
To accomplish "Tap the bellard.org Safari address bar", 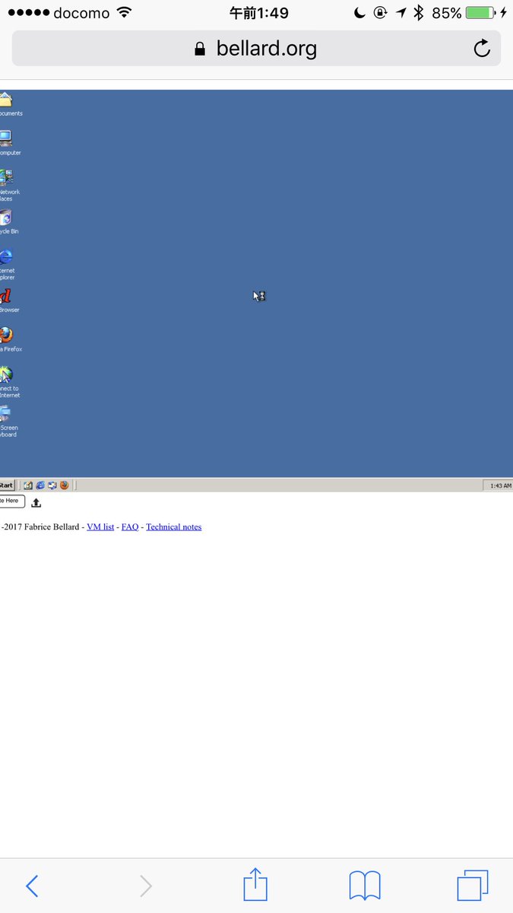I will point(256,49).
